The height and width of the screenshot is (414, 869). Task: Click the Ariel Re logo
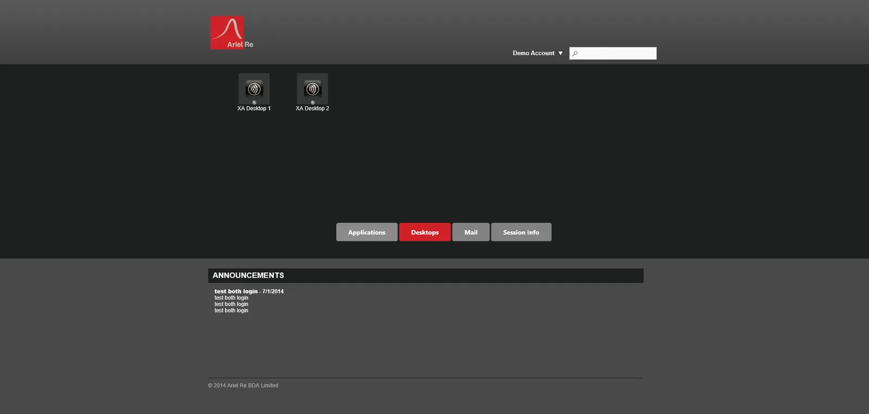coord(232,33)
